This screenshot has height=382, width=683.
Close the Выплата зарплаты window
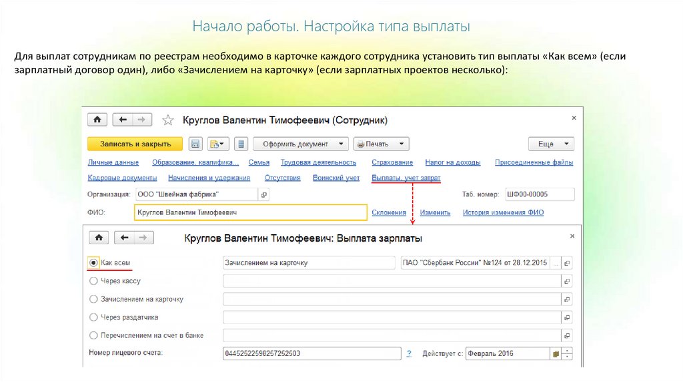tap(572, 236)
